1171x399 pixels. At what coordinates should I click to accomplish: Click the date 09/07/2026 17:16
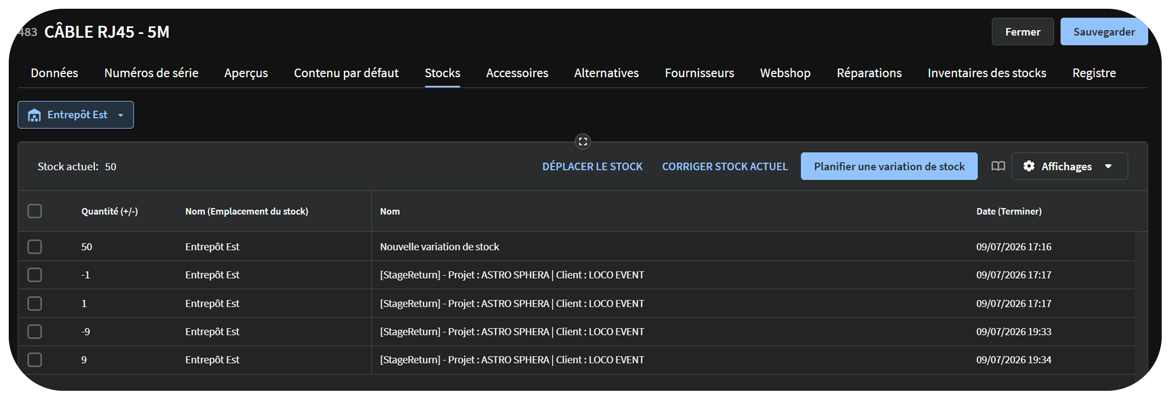point(1014,247)
